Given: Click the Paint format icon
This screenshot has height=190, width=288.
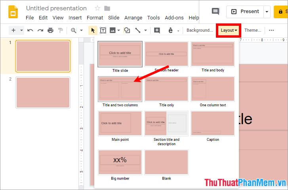Looking at the screenshot, I should coord(61,31).
